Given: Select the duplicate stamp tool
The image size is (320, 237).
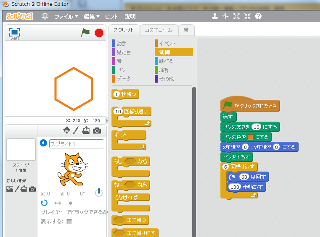Looking at the screenshot, I should 215,16.
